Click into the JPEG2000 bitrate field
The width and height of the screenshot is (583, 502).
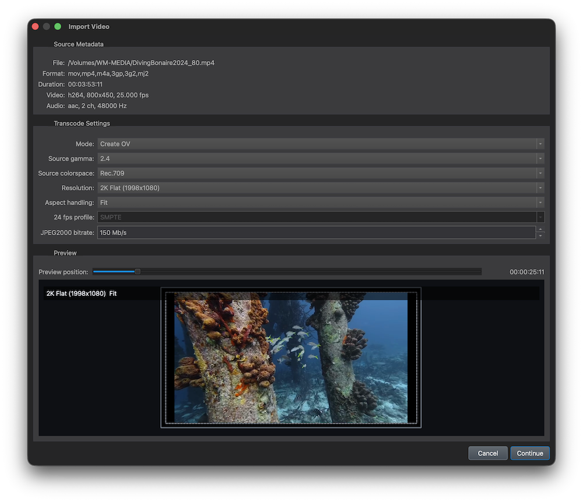pyautogui.click(x=317, y=232)
